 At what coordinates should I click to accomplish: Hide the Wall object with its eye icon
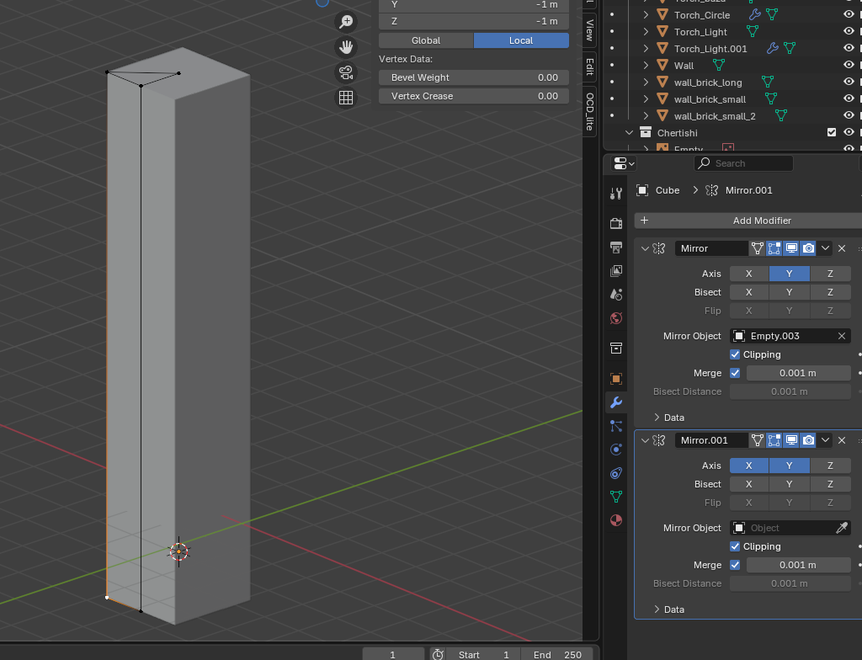[849, 66]
